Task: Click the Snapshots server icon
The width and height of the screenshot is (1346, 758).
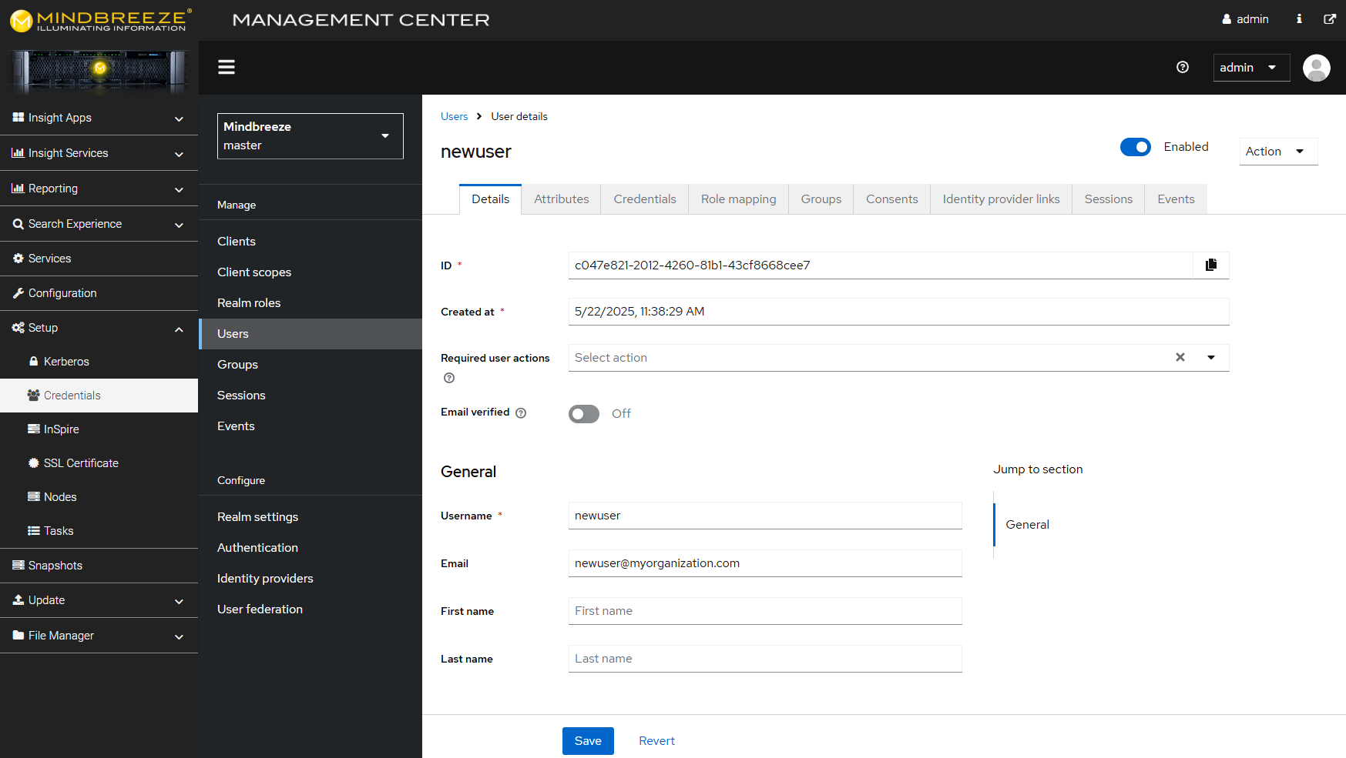Action: tap(18, 565)
